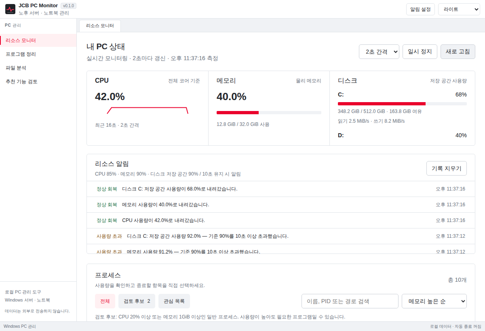Click the memory usage progress bar
Image resolution: width=485 pixels, height=331 pixels.
269,113
